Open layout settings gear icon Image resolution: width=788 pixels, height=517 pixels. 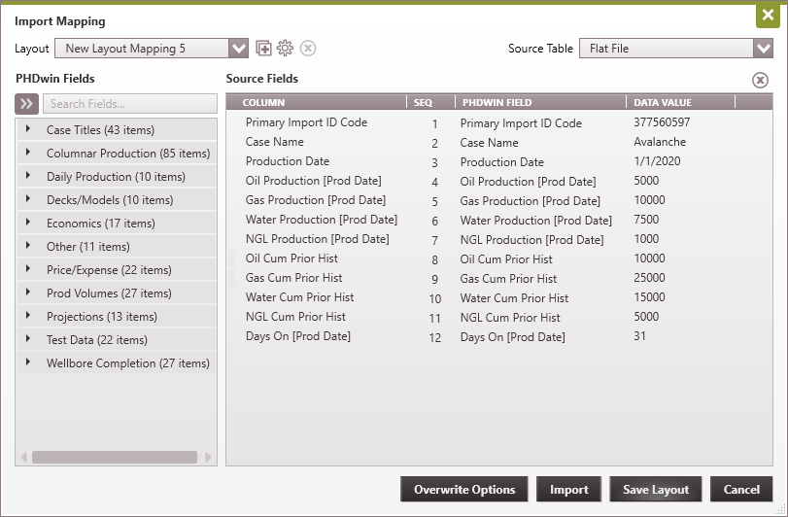[285, 49]
